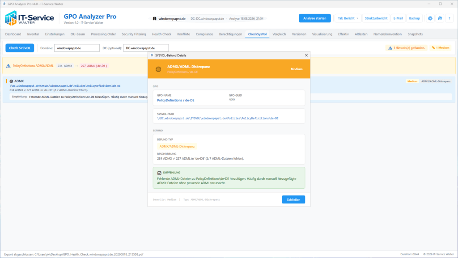Viewport: 458px width, 258px height.
Task: Open the Versionen tab
Action: pyautogui.click(x=299, y=34)
